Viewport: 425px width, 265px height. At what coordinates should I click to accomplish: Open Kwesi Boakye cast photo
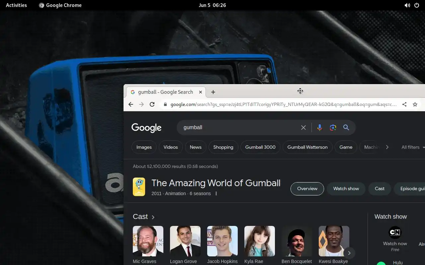coord(334,241)
